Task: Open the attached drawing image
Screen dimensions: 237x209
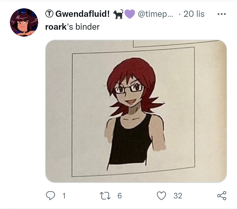Action: pos(136,111)
